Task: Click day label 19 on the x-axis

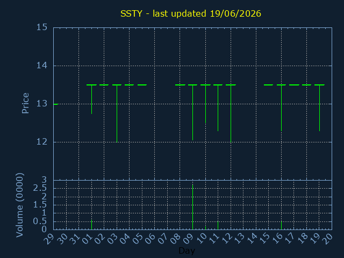Action: point(315,239)
